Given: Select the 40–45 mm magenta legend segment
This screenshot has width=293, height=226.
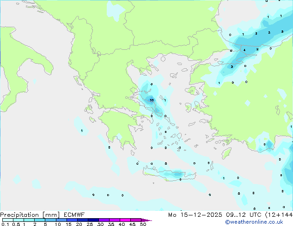Looking at the screenshot, I should click(x=125, y=220).
